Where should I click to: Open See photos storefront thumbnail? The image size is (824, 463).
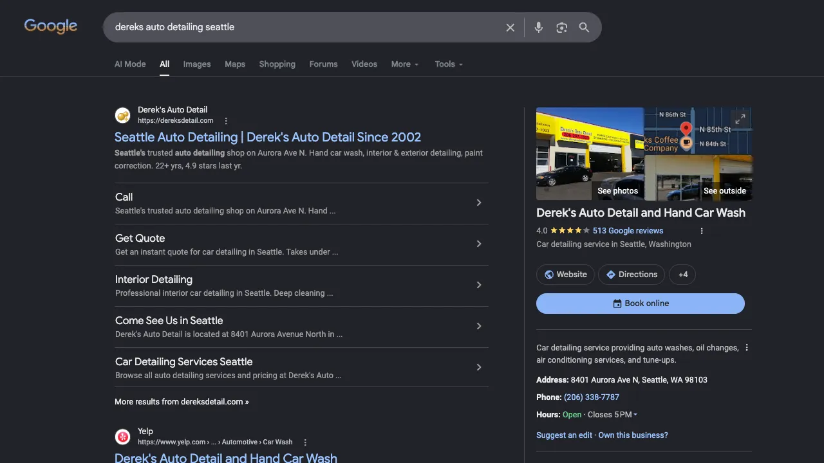point(590,154)
